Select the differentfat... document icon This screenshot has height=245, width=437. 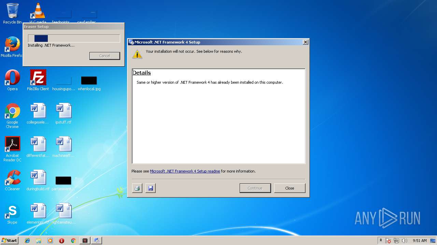click(x=38, y=147)
